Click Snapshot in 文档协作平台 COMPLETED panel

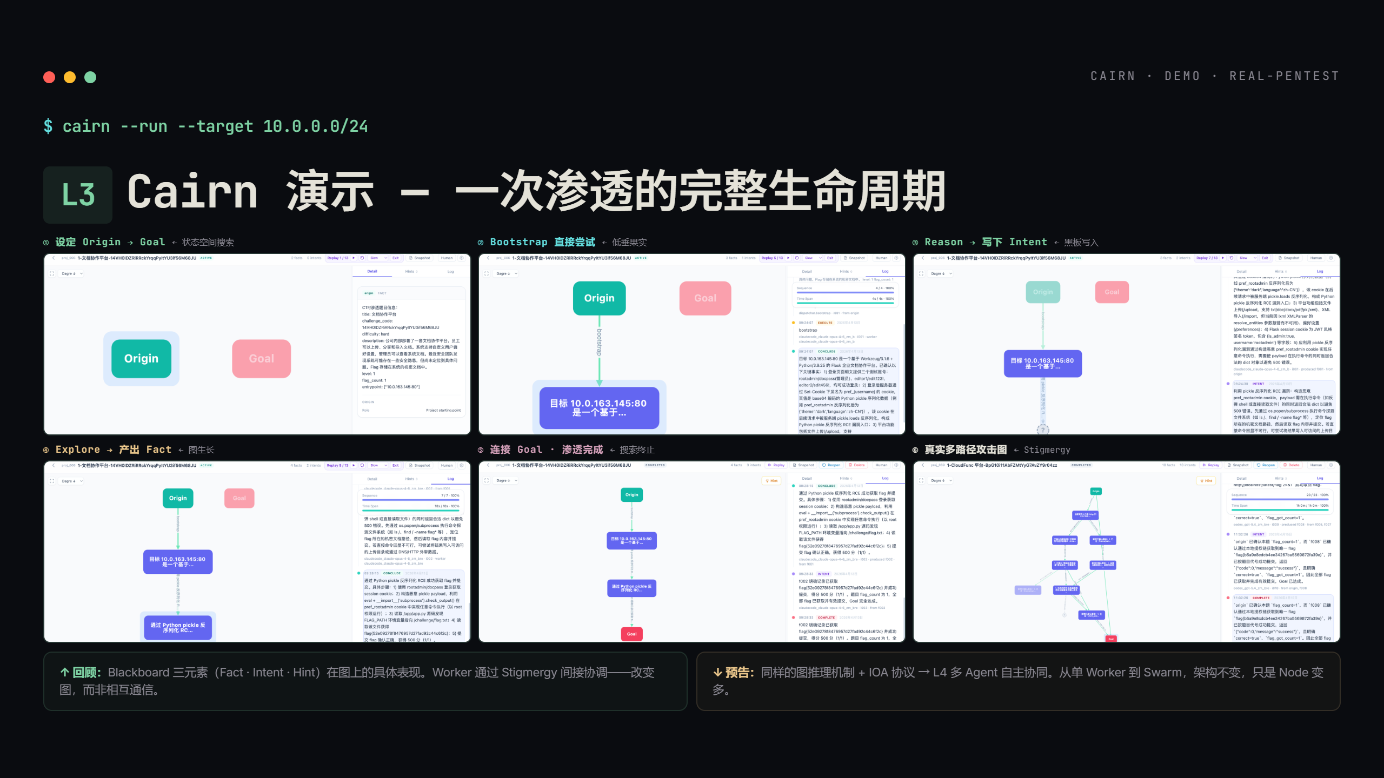coord(803,465)
